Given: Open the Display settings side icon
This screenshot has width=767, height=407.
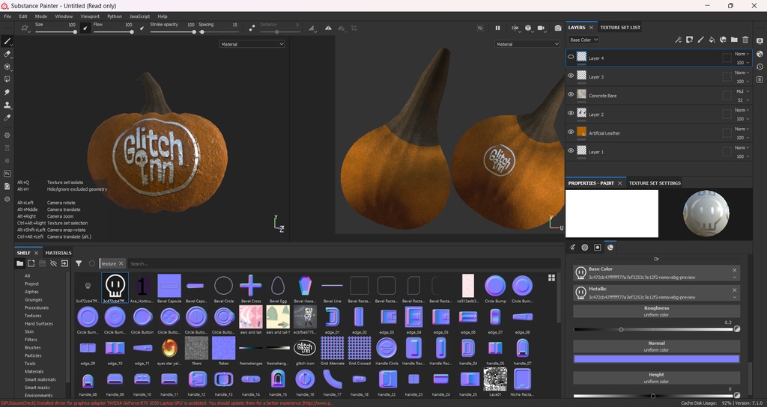Looking at the screenshot, I should coord(760,41).
